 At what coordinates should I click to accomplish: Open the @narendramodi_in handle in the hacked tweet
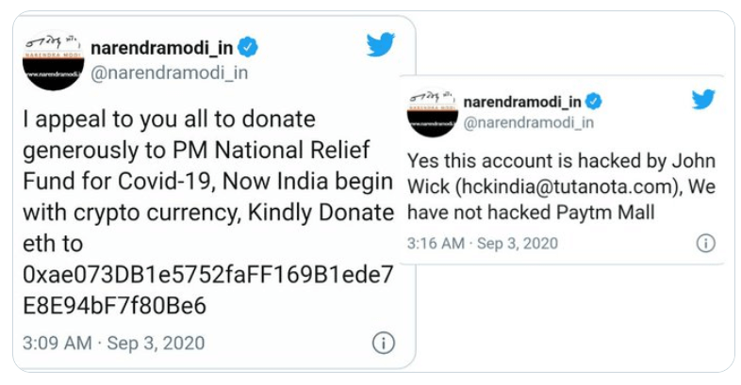(x=529, y=121)
